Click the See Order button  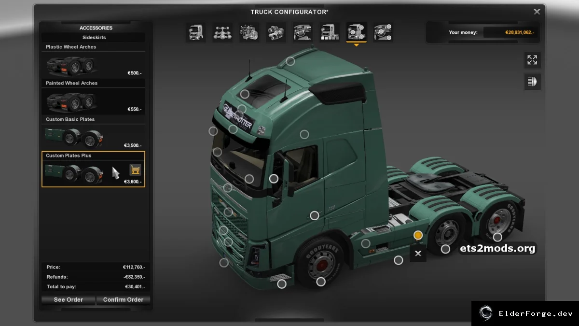coord(69,299)
